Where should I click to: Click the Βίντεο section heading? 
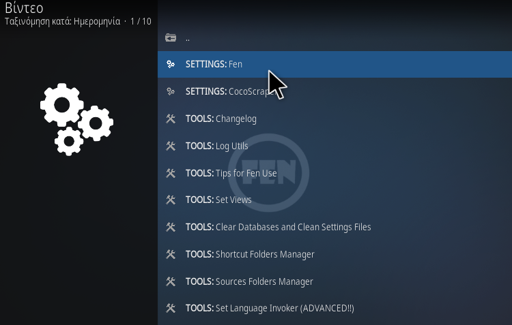tap(24, 7)
